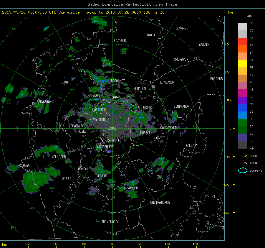Select the KUSTAGI city label
Image resolution: width=265 pixels, height=248 pixels.
click(148, 108)
